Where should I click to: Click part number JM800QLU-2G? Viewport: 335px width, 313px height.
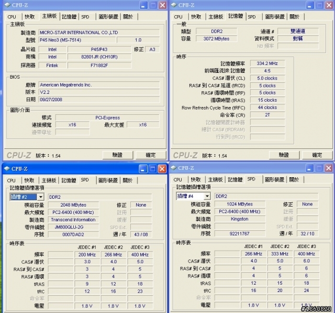click(73, 227)
